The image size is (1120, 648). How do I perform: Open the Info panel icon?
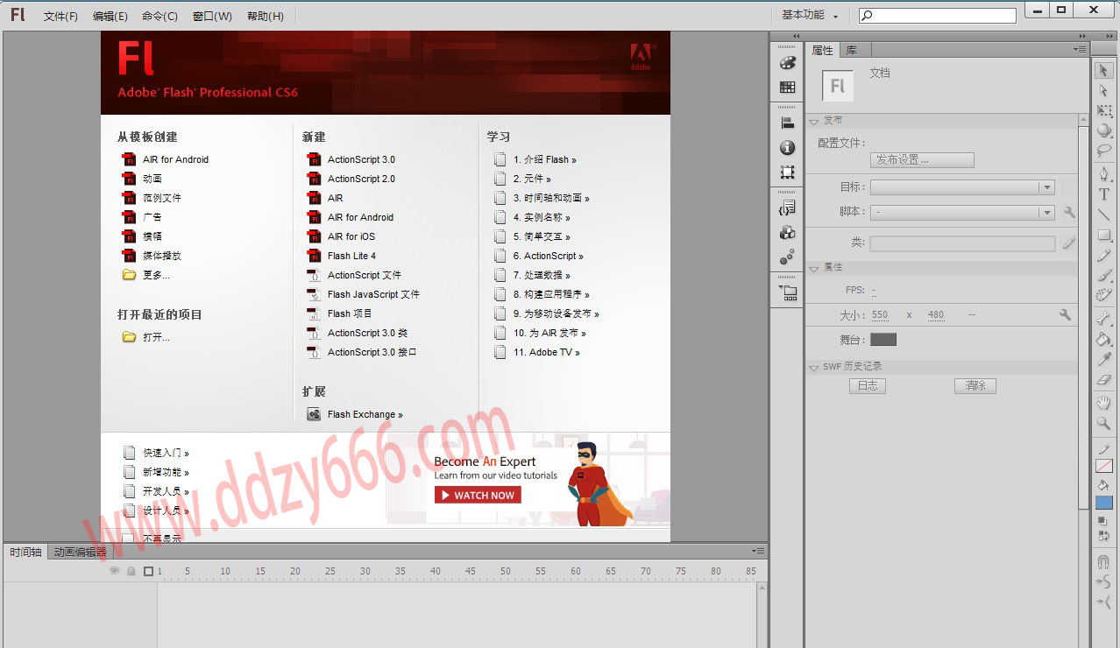click(787, 148)
